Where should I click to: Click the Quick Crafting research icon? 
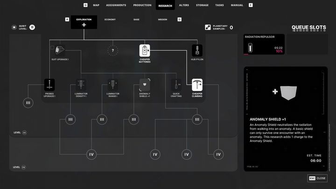click(176, 84)
